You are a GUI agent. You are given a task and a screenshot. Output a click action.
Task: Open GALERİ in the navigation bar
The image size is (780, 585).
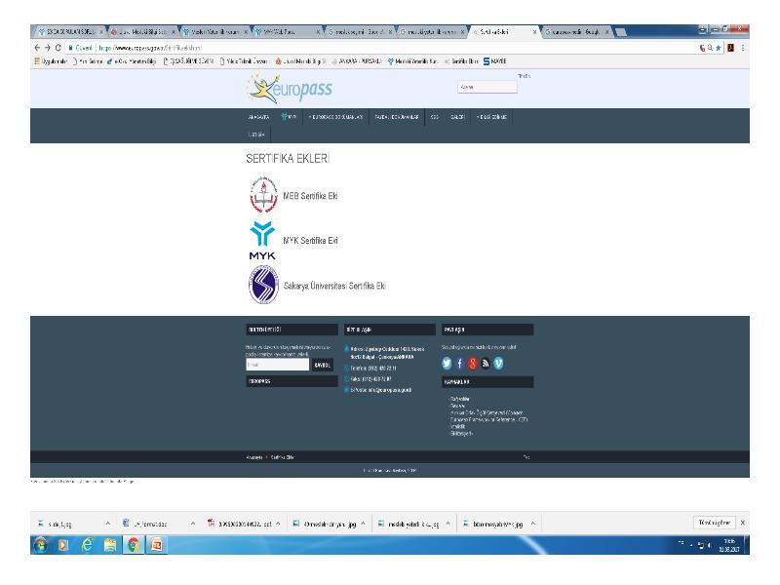pyautogui.click(x=457, y=117)
